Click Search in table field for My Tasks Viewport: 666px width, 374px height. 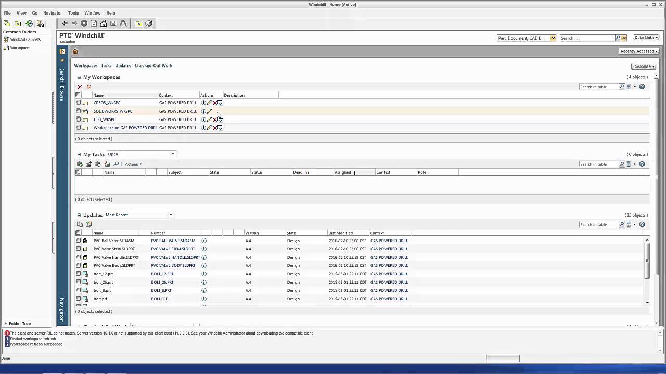click(x=598, y=164)
